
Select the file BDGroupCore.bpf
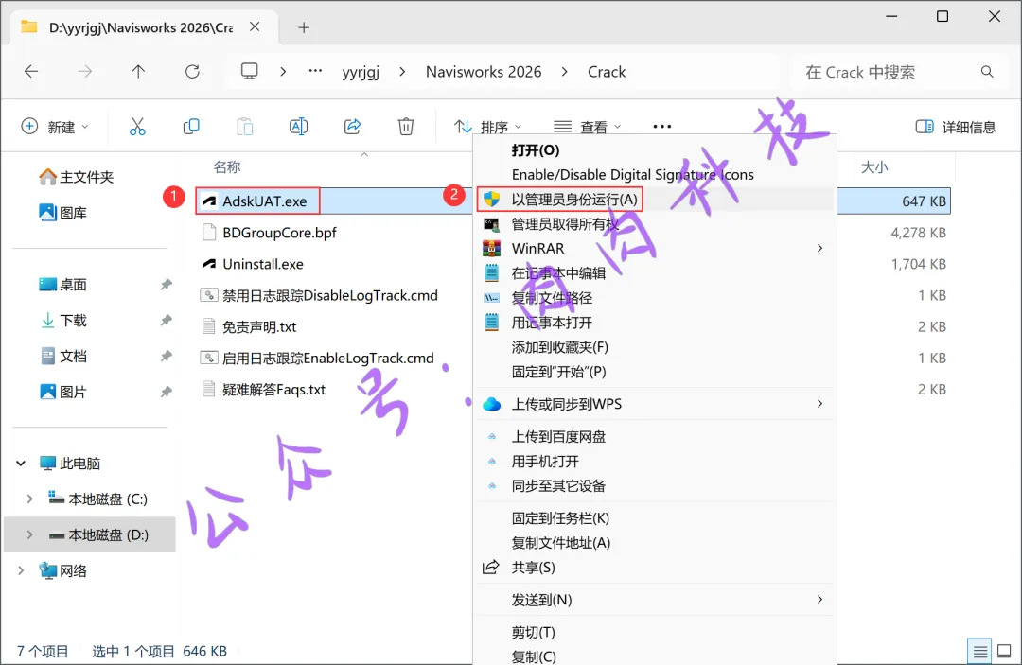(x=279, y=233)
